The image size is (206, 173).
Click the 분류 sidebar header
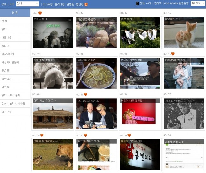[15, 13]
